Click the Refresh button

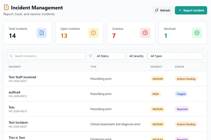(x=162, y=10)
